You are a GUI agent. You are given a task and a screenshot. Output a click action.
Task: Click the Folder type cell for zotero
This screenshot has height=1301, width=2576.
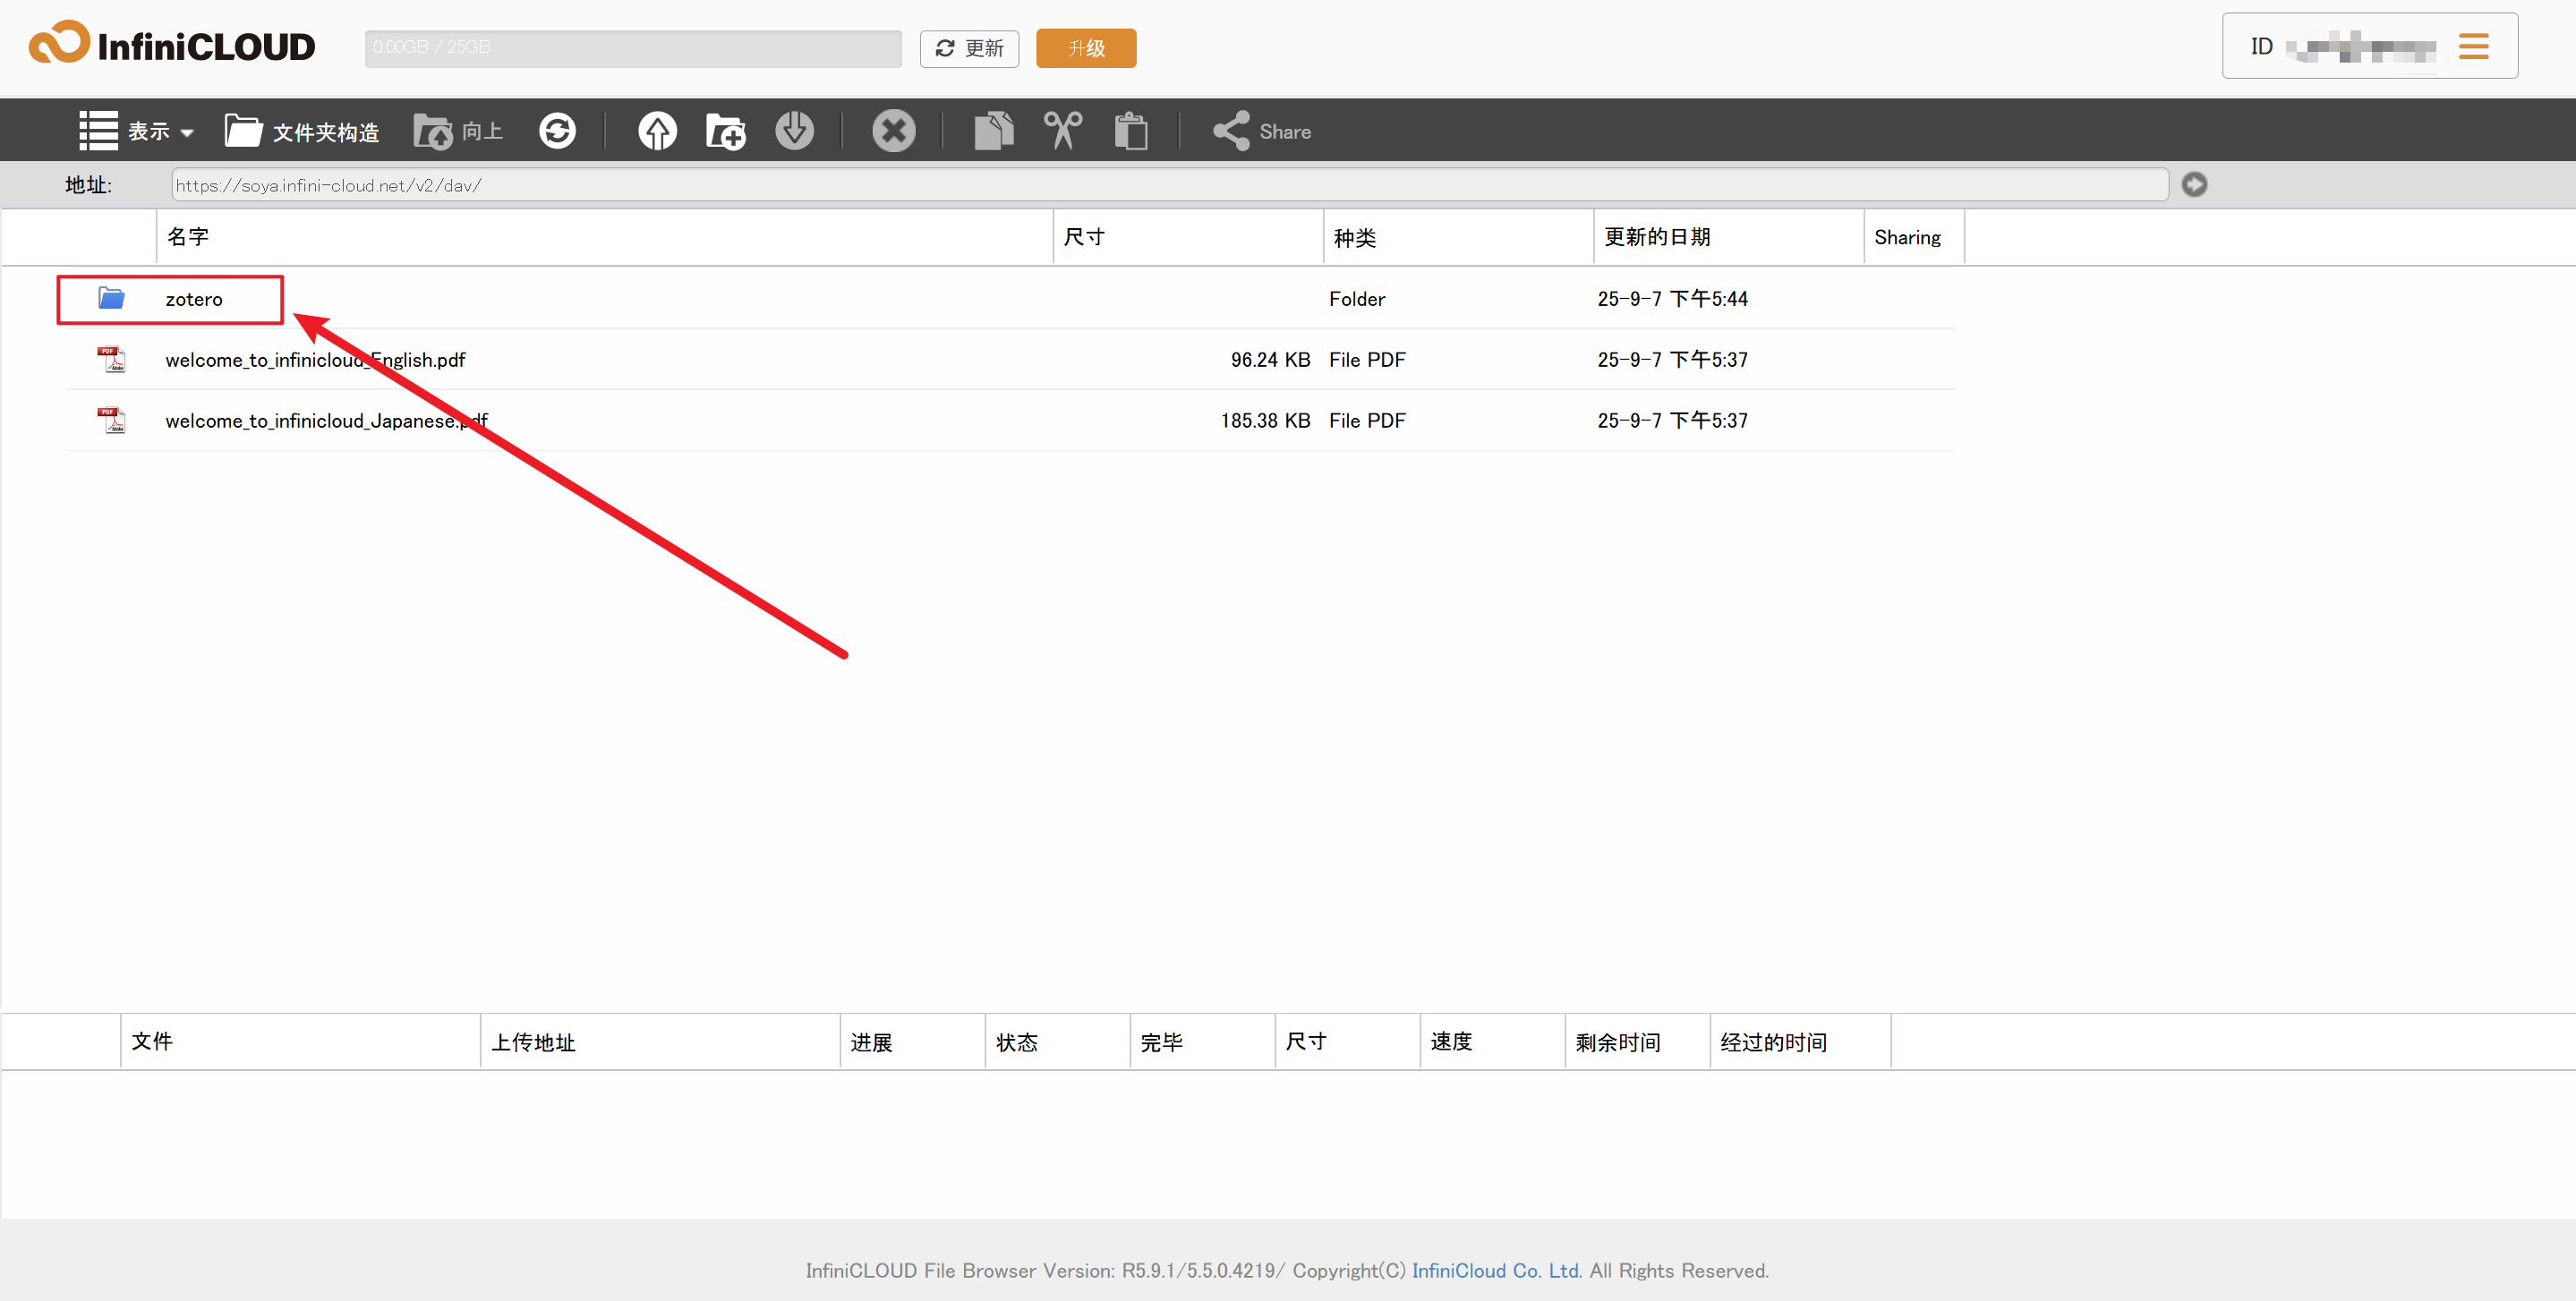coord(1357,299)
